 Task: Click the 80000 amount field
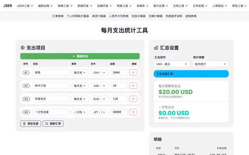pos(119,112)
